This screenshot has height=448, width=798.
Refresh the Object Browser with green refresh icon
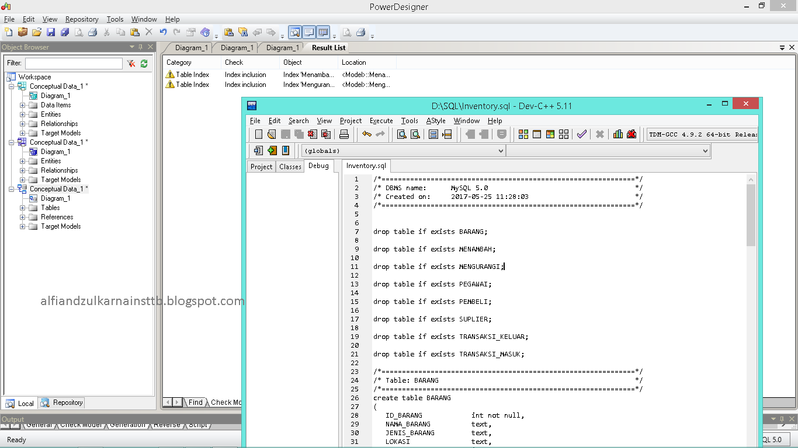pyautogui.click(x=144, y=63)
